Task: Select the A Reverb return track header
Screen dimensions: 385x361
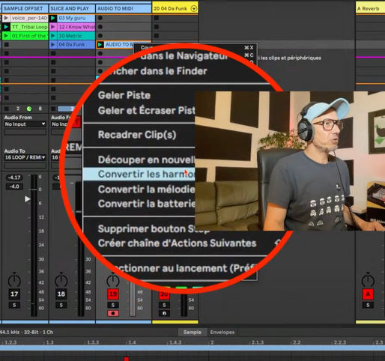Action: point(370,8)
